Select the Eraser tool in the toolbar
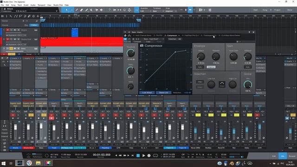The image size is (297, 167). point(82,10)
